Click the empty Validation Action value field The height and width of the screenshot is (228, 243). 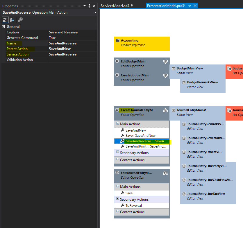click(73, 60)
